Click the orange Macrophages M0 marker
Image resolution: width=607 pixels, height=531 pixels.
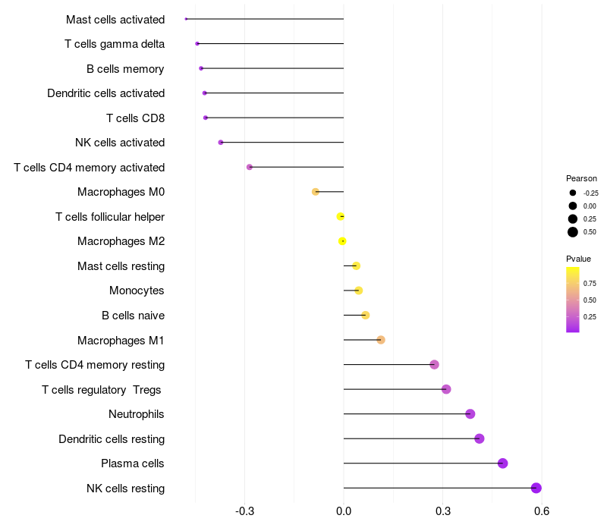coord(316,192)
